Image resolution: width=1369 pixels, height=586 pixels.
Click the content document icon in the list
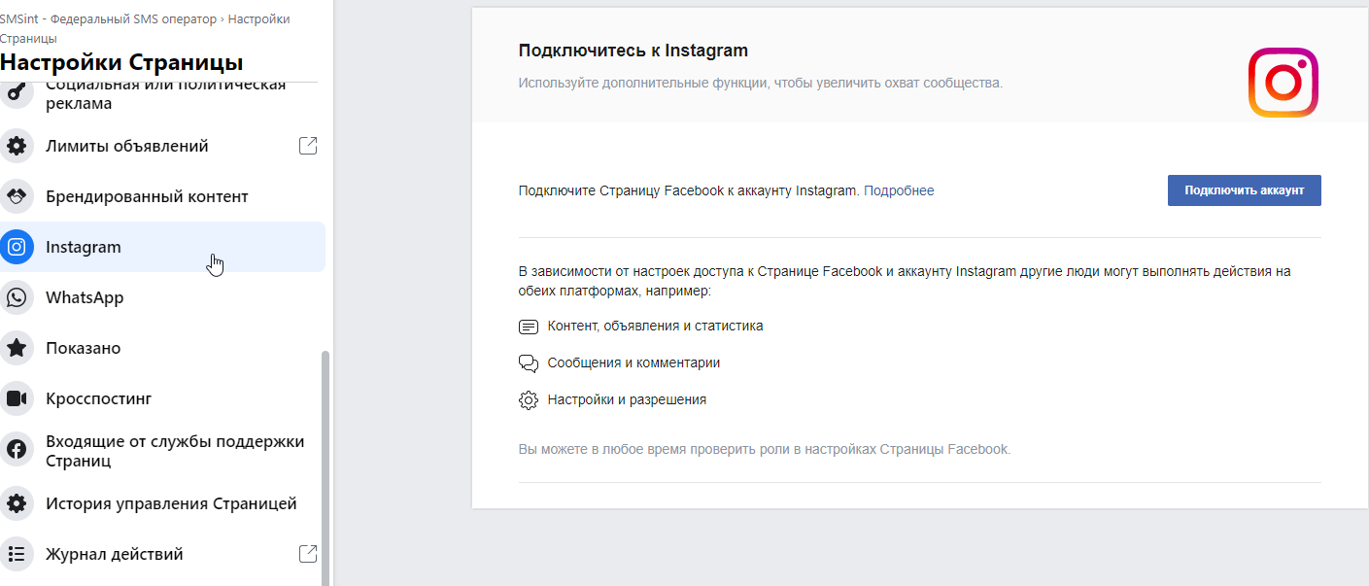(529, 327)
